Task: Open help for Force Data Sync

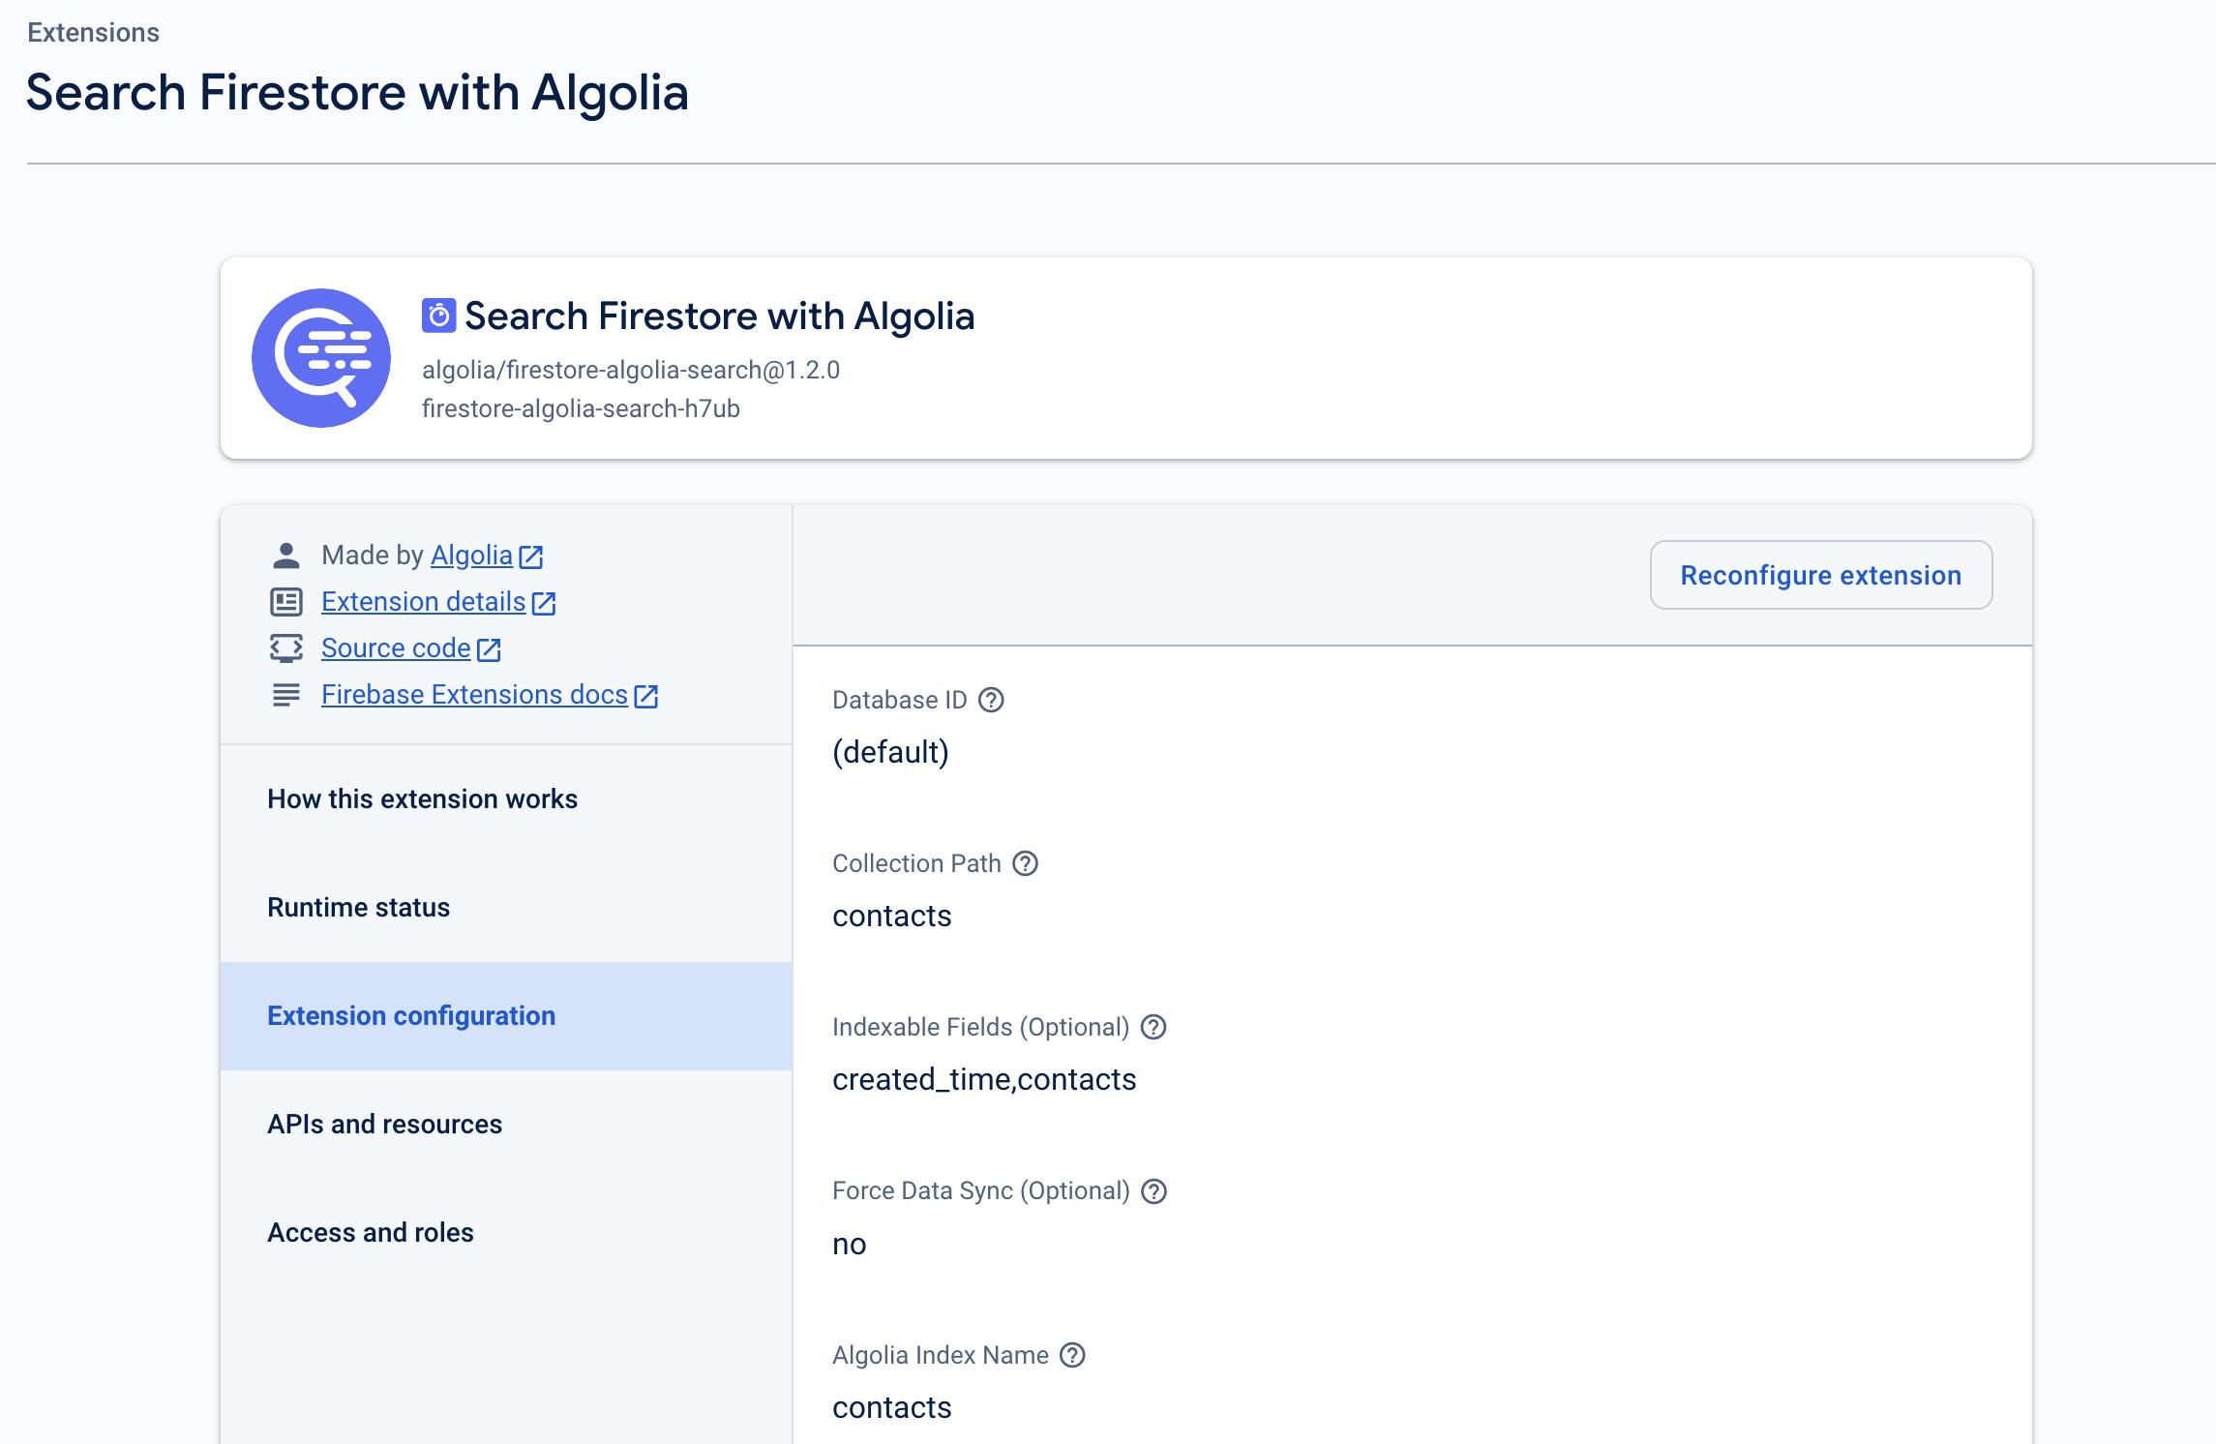Action: coord(1153,1190)
